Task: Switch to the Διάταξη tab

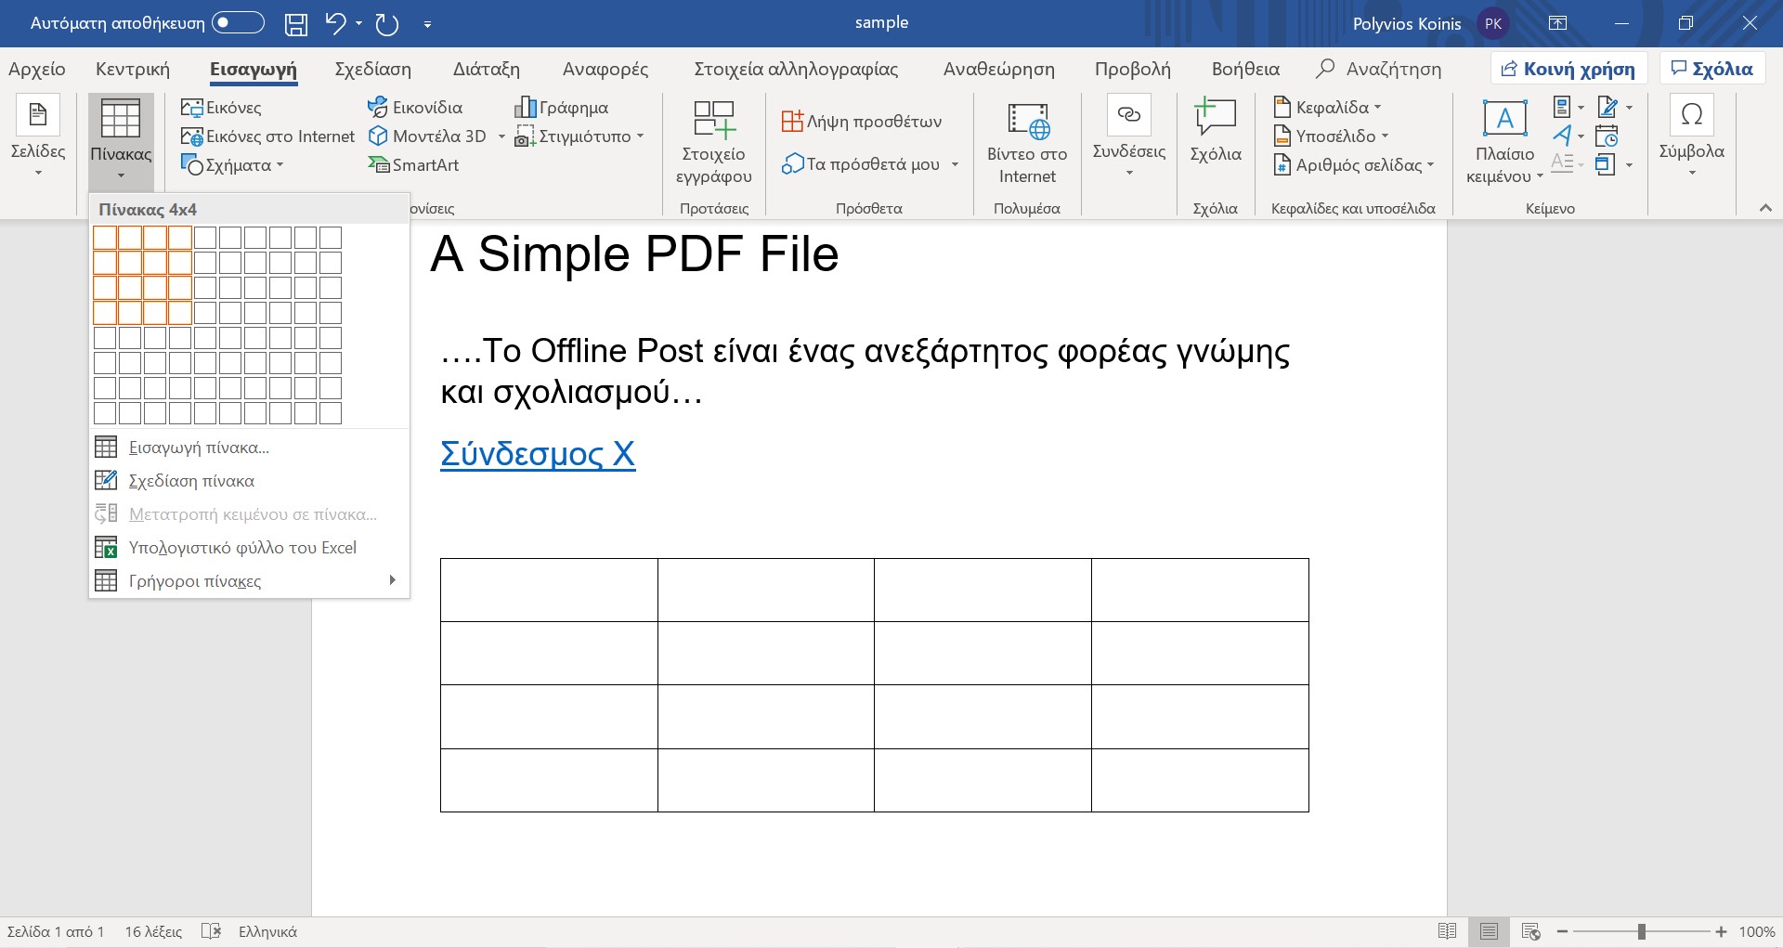Action: coord(487,69)
